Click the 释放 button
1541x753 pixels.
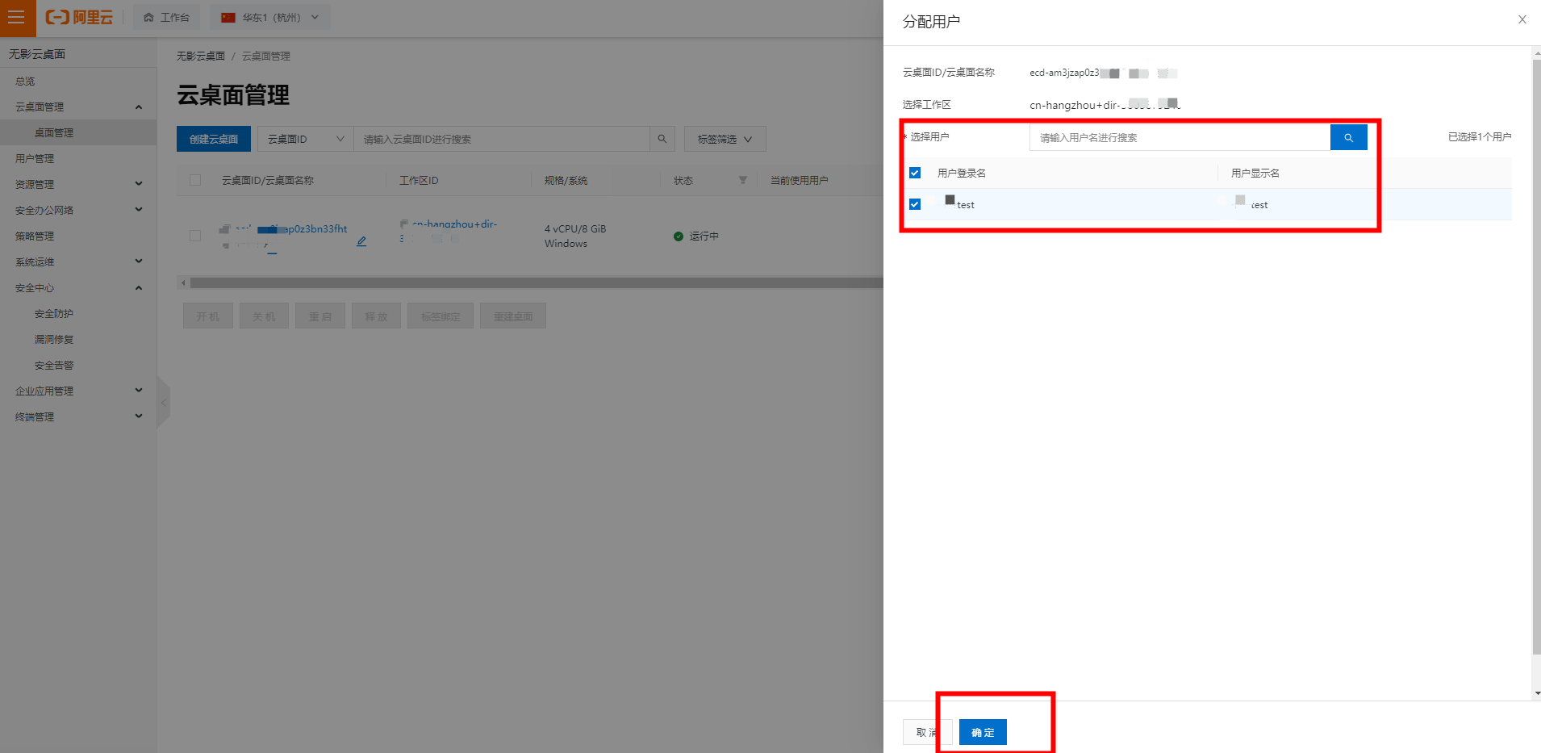pos(376,316)
